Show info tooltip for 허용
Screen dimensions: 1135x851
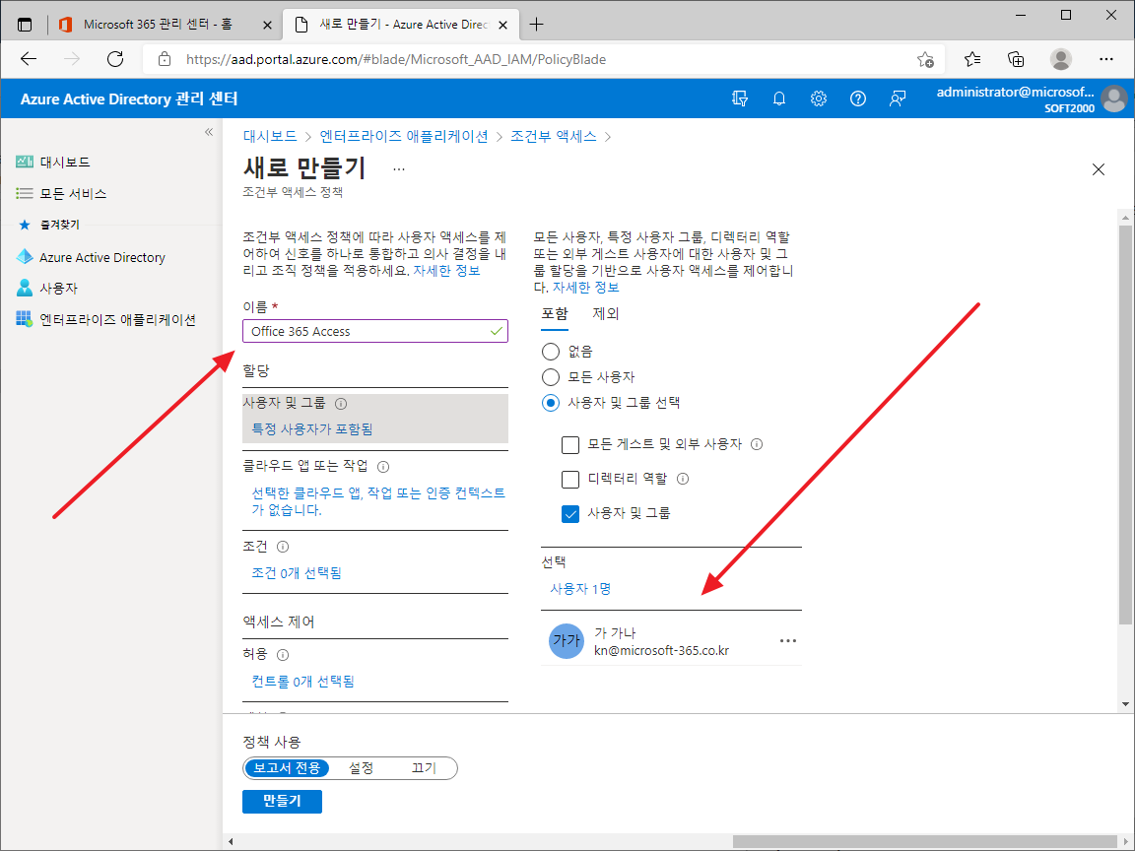[x=283, y=655]
